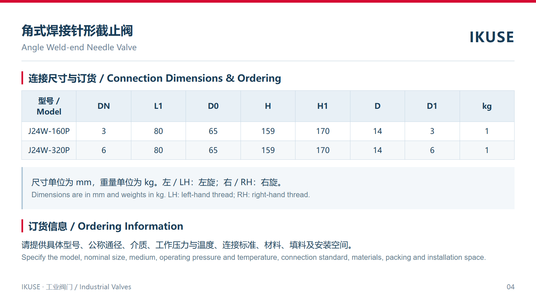Click the H1 value 170 for J24W-320P
The height and width of the screenshot is (300, 536).
(323, 150)
